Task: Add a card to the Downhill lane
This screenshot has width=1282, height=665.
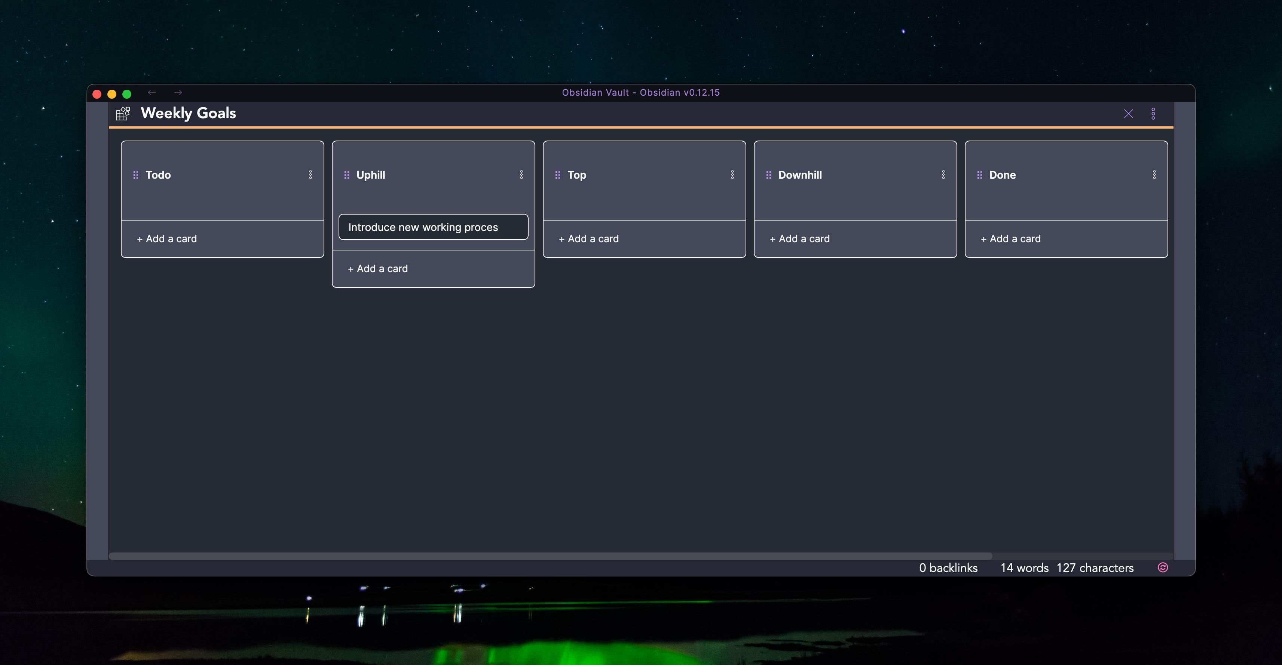Action: point(800,239)
